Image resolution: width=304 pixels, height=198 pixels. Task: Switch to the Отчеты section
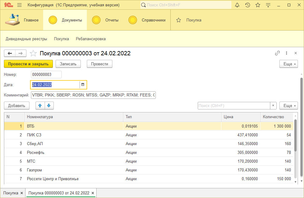pyautogui.click(x=105, y=20)
